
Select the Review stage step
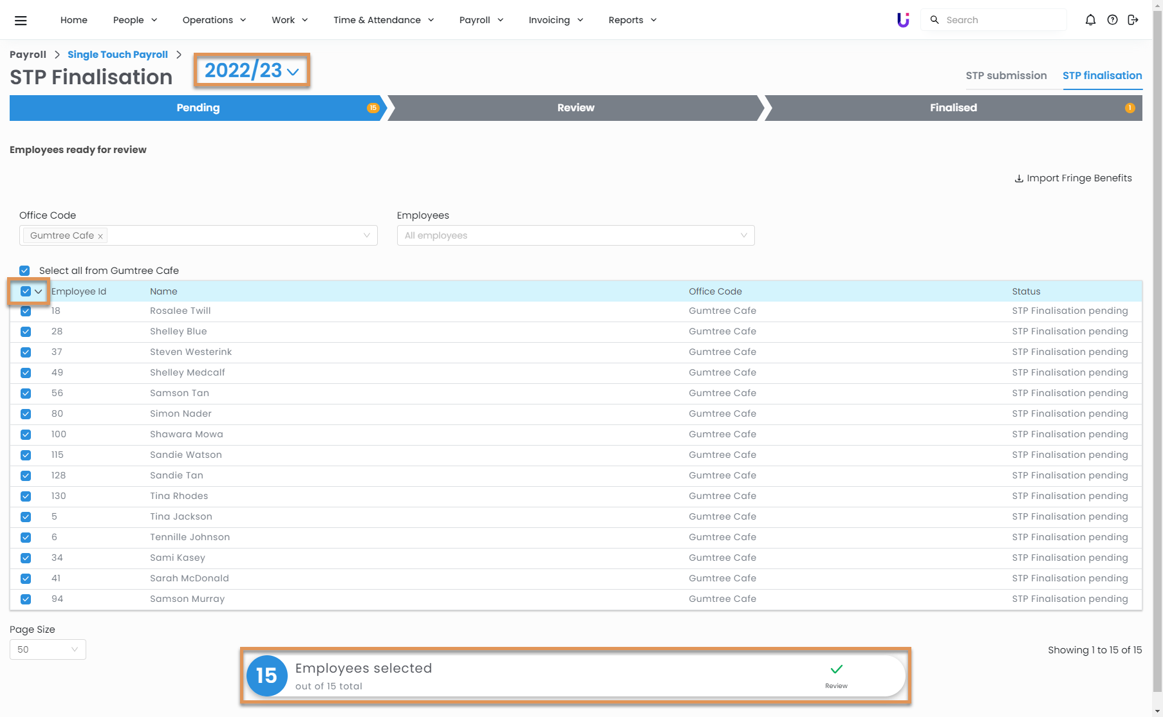click(575, 108)
